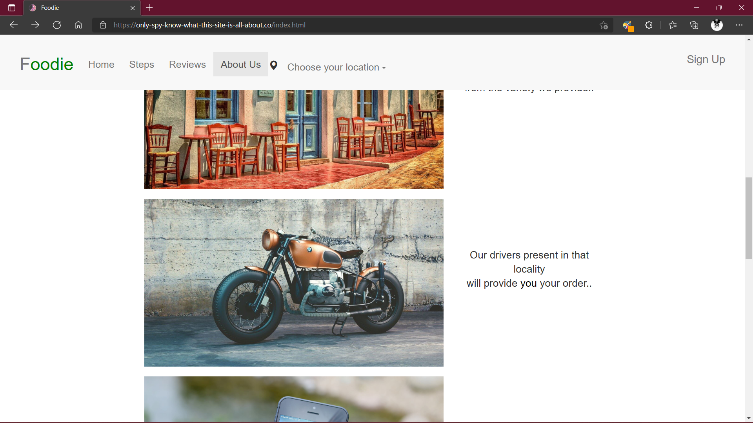Open the user profile avatar
The image size is (753, 423).
click(717, 25)
